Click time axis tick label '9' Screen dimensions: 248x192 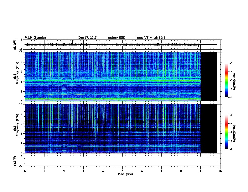(x=200, y=171)
